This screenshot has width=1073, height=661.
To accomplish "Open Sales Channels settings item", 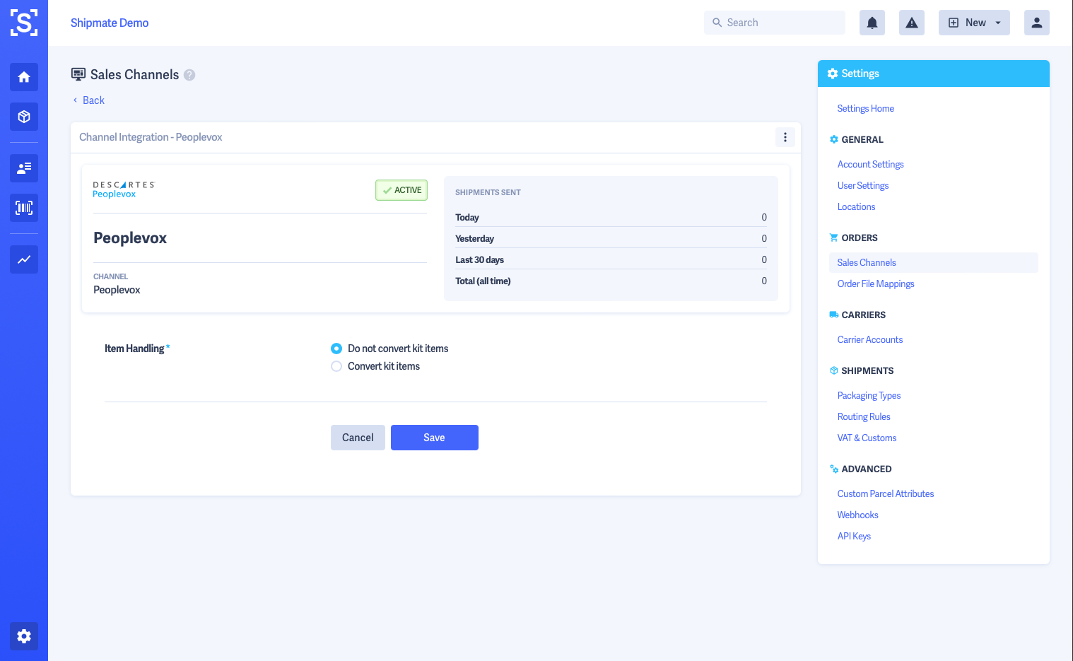I will tap(933, 262).
